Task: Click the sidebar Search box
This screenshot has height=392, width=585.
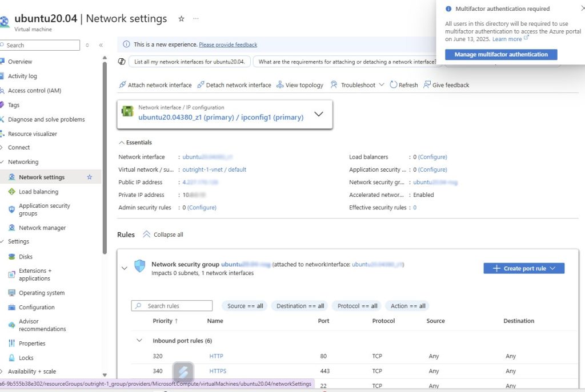Action: 40,45
